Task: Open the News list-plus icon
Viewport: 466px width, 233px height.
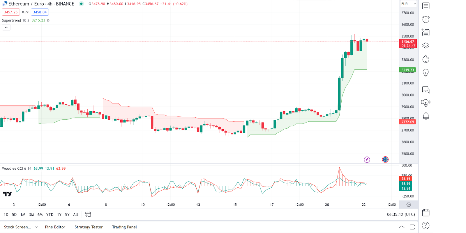Action: click(x=426, y=32)
